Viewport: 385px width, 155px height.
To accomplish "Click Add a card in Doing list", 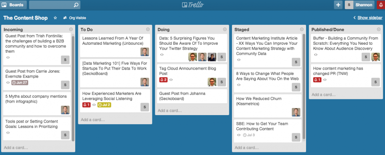I will tap(170, 111).
